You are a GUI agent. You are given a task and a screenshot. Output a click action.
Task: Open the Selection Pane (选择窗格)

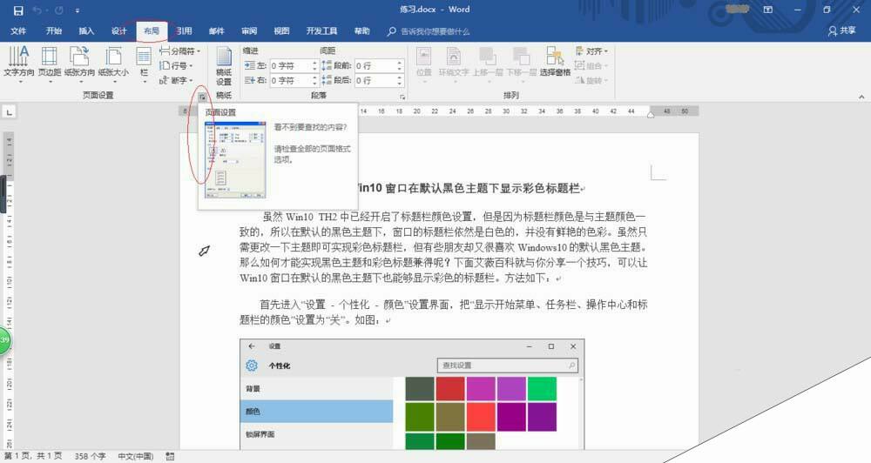555,62
